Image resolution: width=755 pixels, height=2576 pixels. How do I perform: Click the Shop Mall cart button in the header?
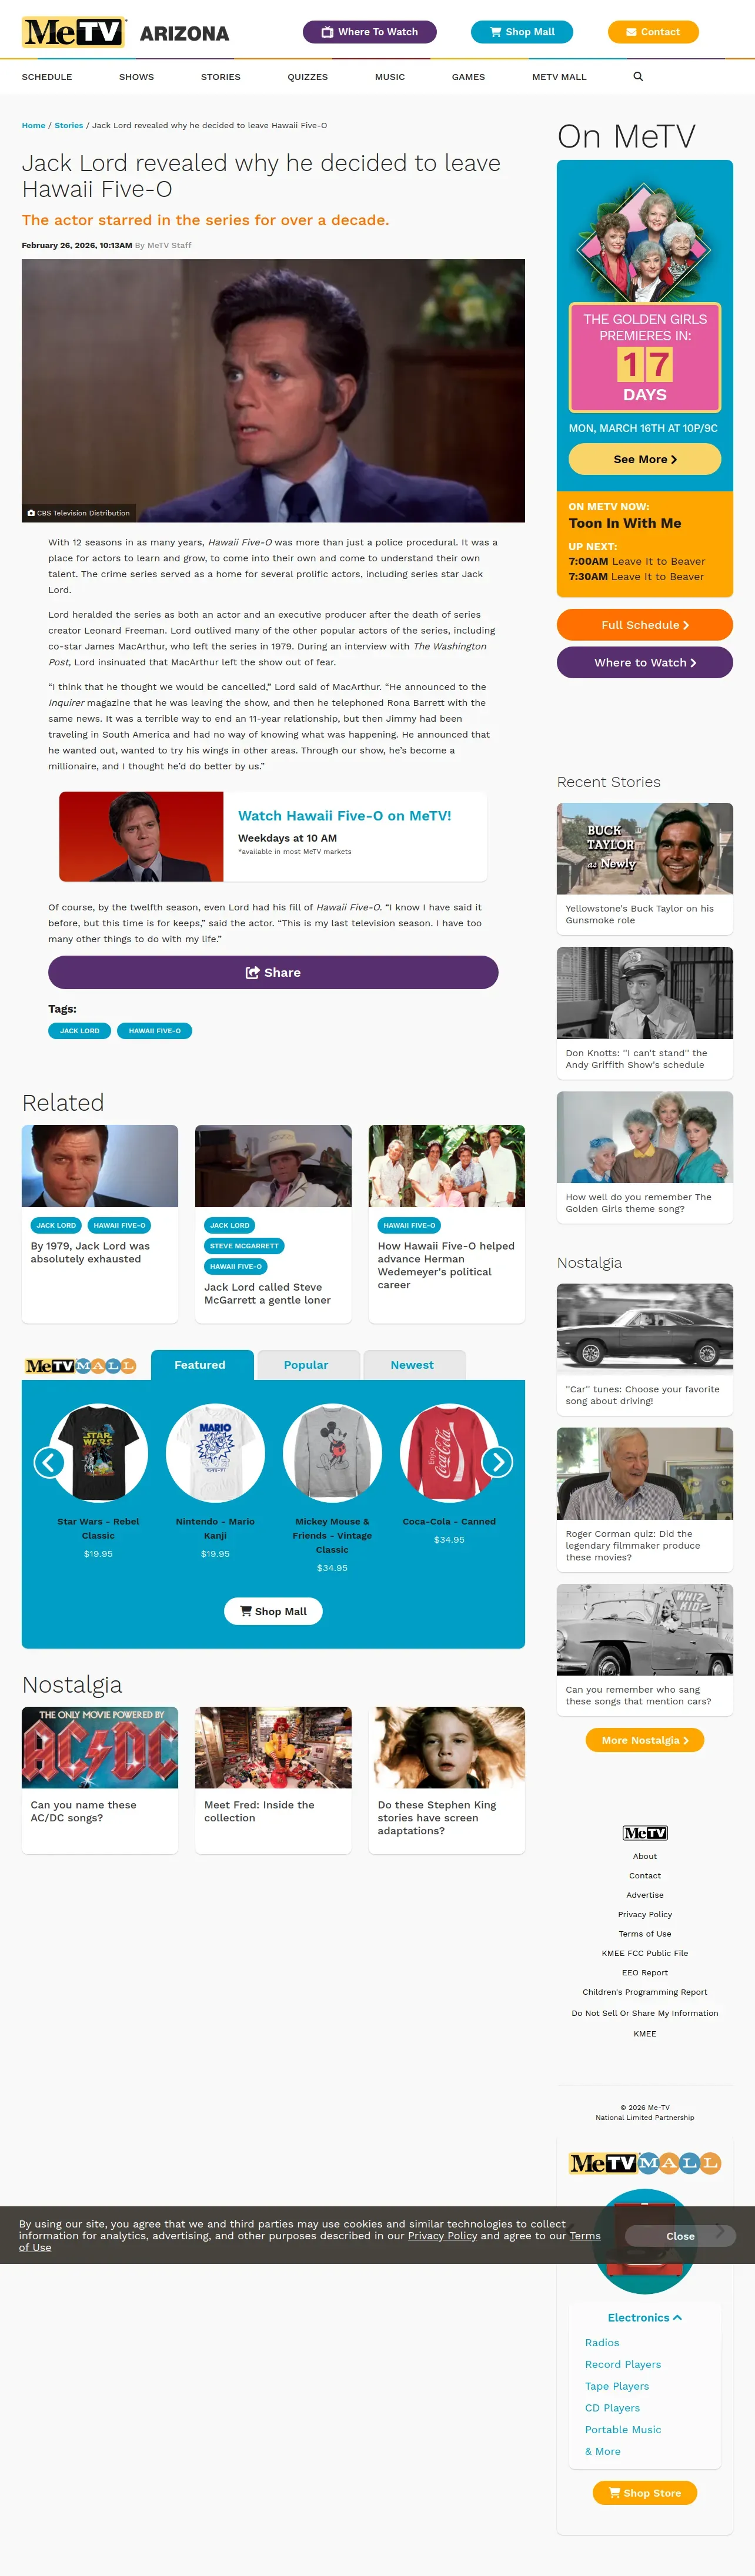point(522,32)
